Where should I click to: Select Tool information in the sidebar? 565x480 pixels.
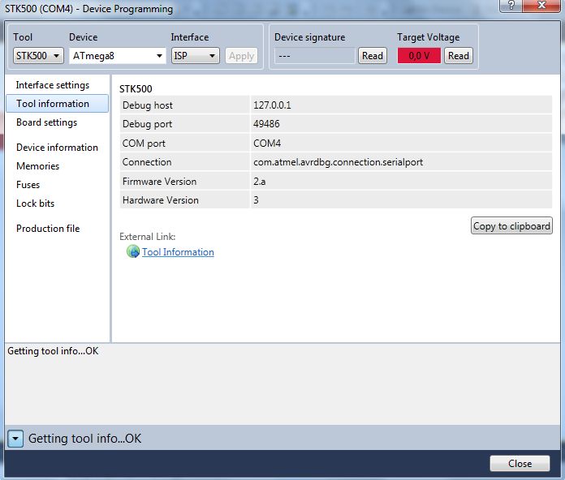click(x=57, y=104)
